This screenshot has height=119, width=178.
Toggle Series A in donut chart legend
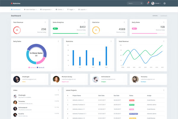[32, 68]
